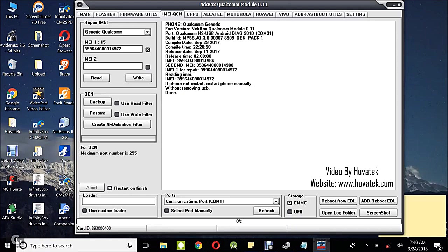
Task: Open the title bar menu arrow
Action: click(79, 5)
